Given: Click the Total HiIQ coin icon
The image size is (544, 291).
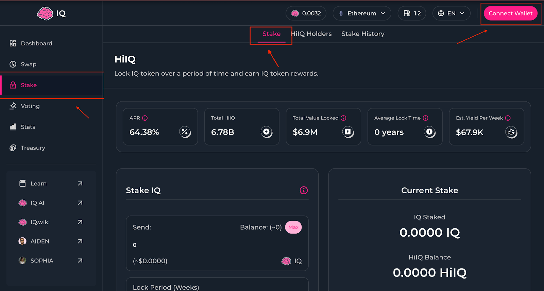Looking at the screenshot, I should [x=267, y=132].
